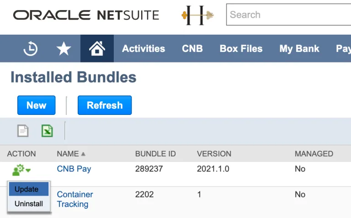Choose Update from the action dropdown

29,189
